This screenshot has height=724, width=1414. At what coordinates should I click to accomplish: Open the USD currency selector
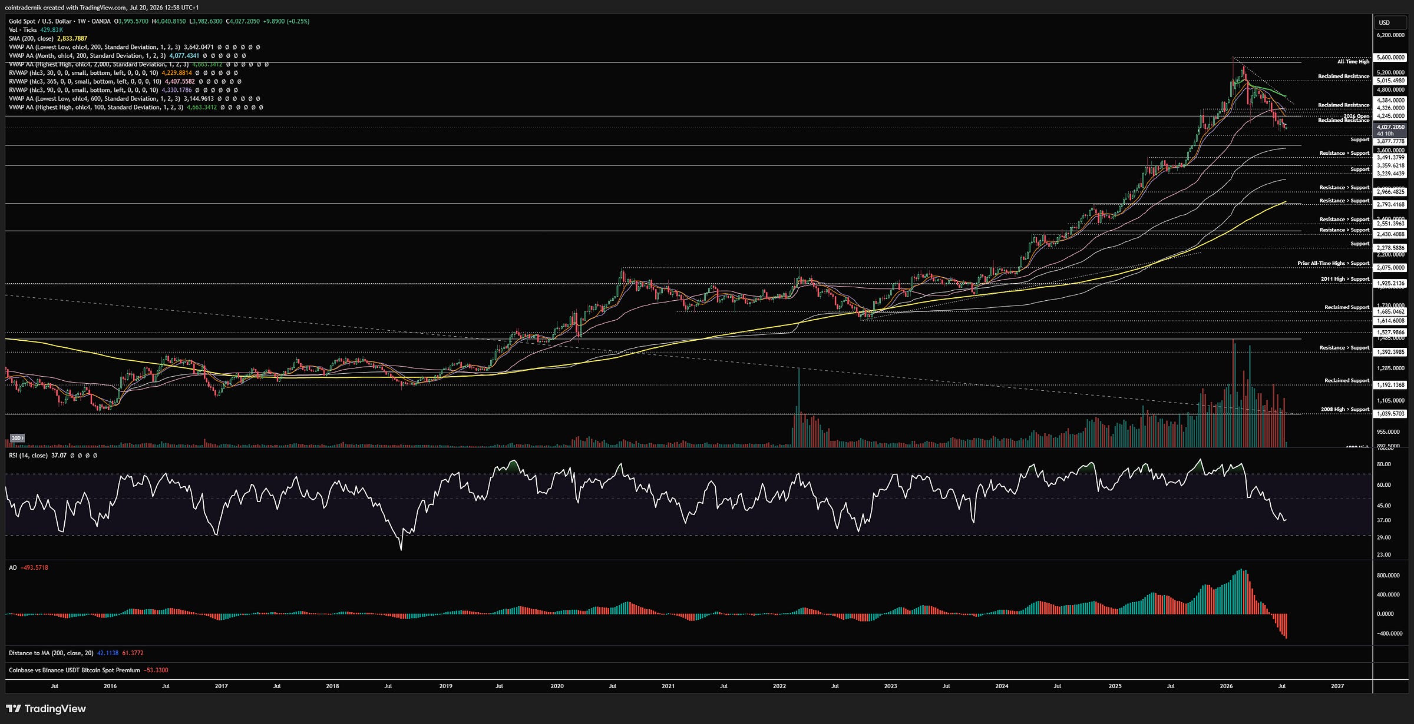click(1390, 22)
